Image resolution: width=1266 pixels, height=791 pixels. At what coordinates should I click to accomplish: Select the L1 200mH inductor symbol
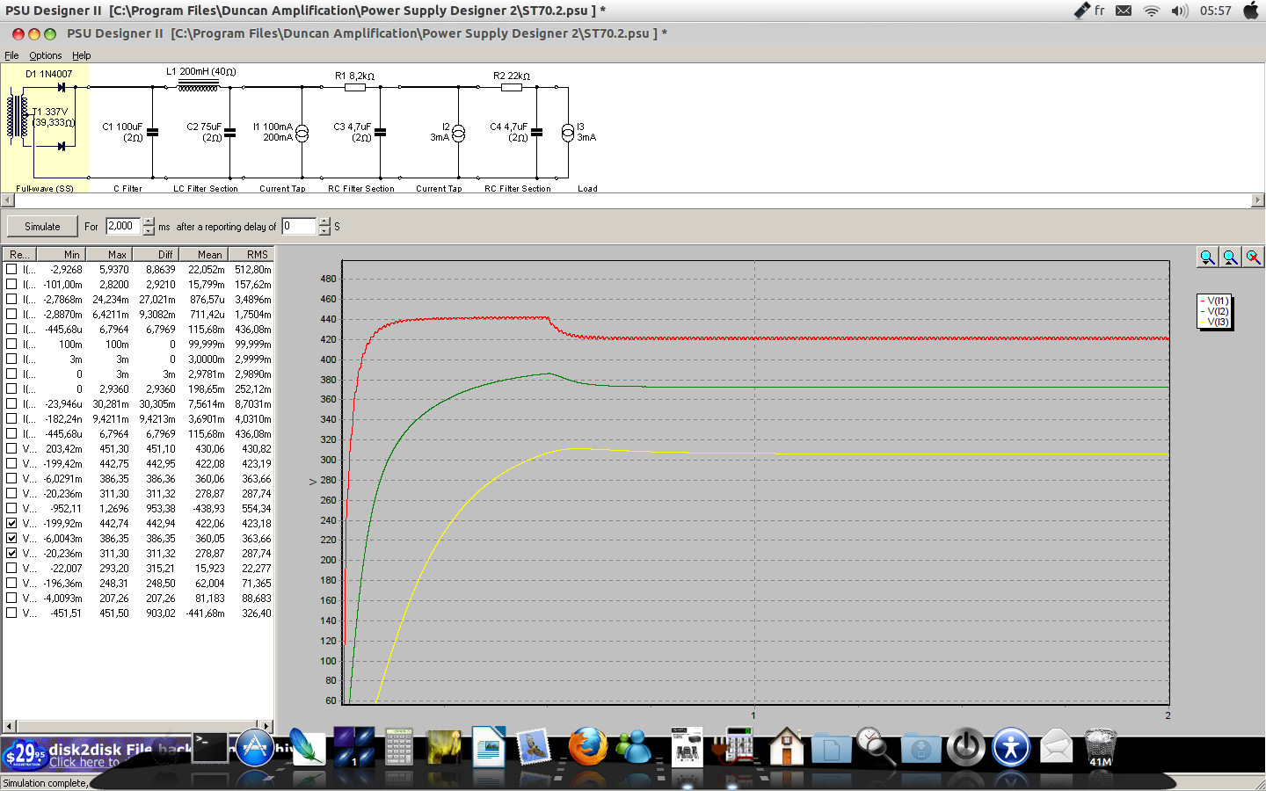pyautogui.click(x=198, y=87)
